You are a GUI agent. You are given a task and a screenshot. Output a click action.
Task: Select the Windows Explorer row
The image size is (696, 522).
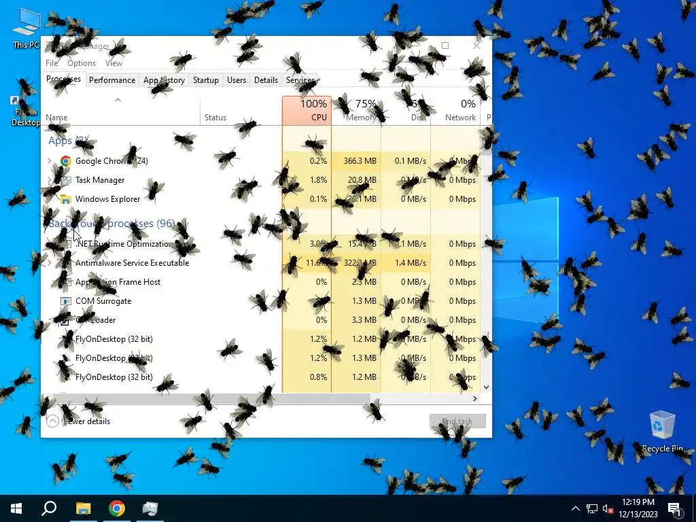pos(261,199)
